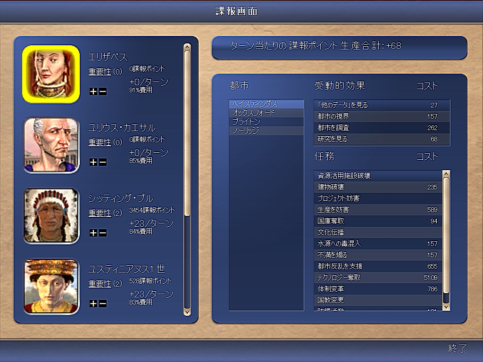Choose the mission 生産を妨害
This screenshot has width=483, height=362.
coord(378,210)
